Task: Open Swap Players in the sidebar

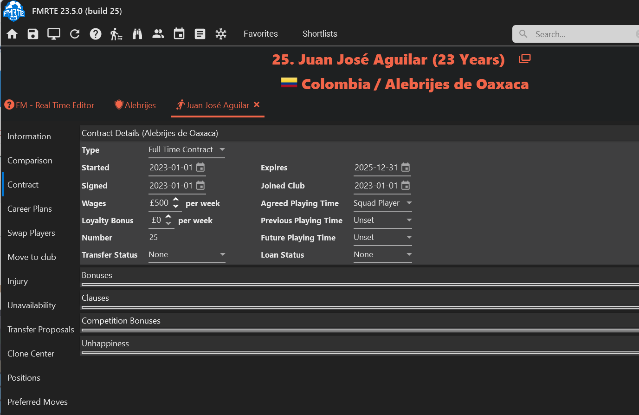Action: pos(31,233)
